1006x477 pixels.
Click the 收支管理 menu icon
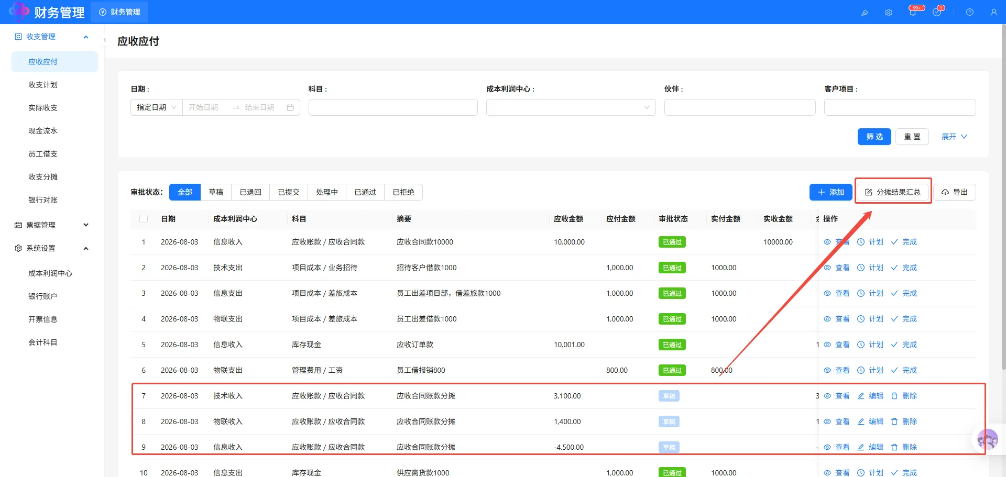(x=18, y=37)
